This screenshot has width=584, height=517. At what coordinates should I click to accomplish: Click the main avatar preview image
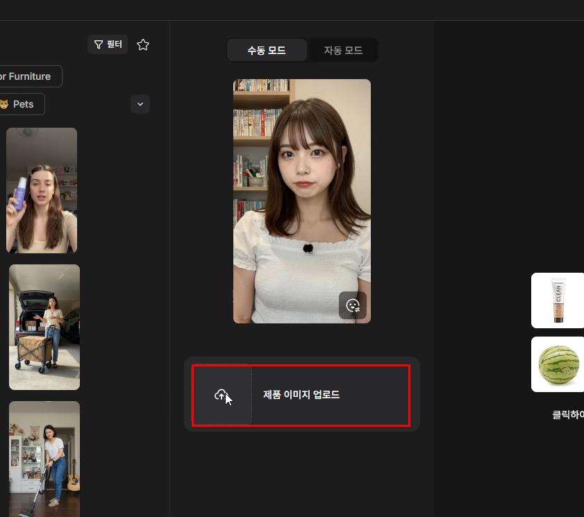(302, 201)
